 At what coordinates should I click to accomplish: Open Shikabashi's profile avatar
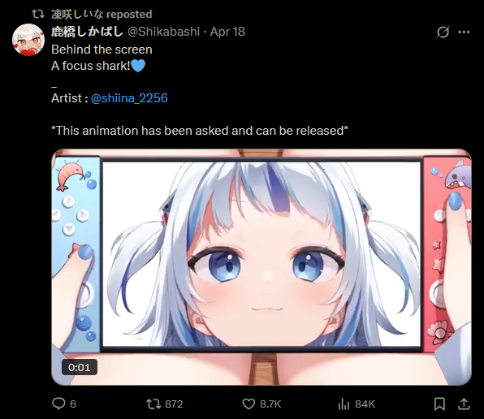point(28,40)
